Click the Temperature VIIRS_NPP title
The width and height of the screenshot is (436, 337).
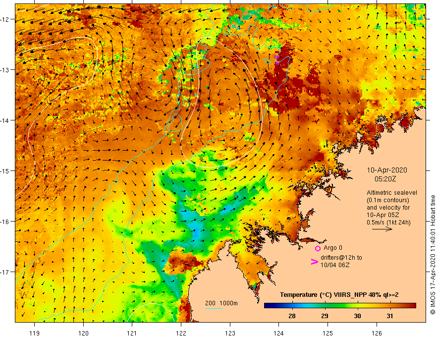[x=339, y=295]
